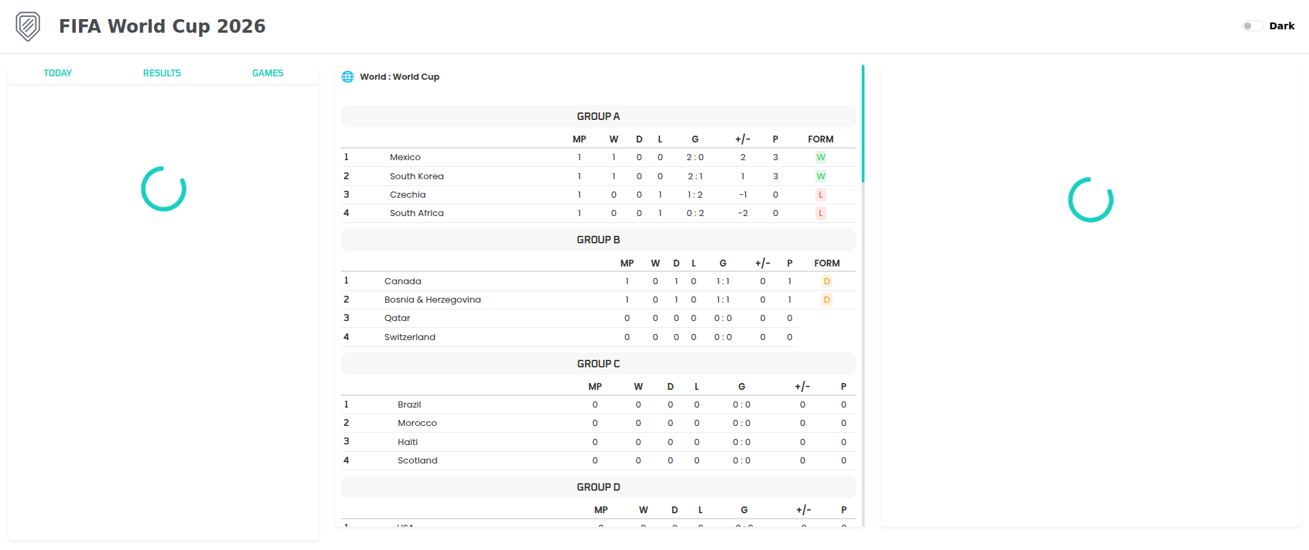The width and height of the screenshot is (1309, 550).
Task: Select the Mexico row
Action: coord(599,157)
